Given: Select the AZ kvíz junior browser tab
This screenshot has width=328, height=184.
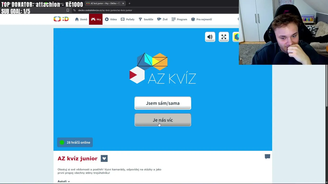Looking at the screenshot, I should (x=105, y=3).
